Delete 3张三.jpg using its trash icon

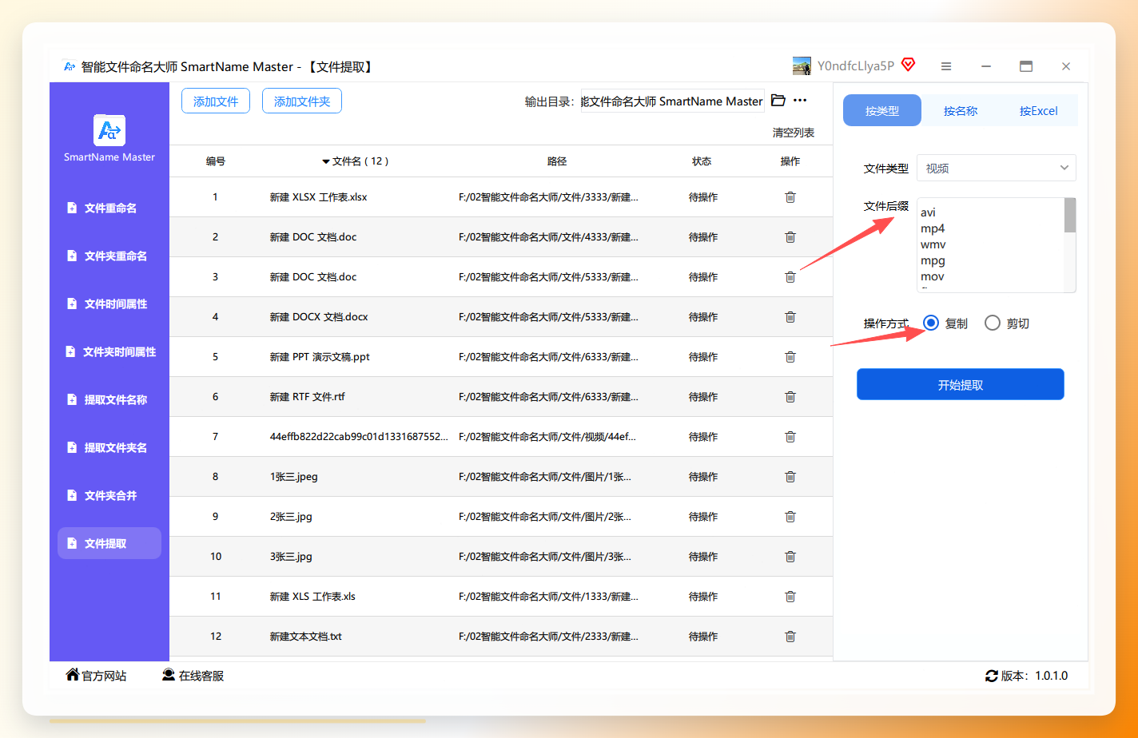point(790,557)
